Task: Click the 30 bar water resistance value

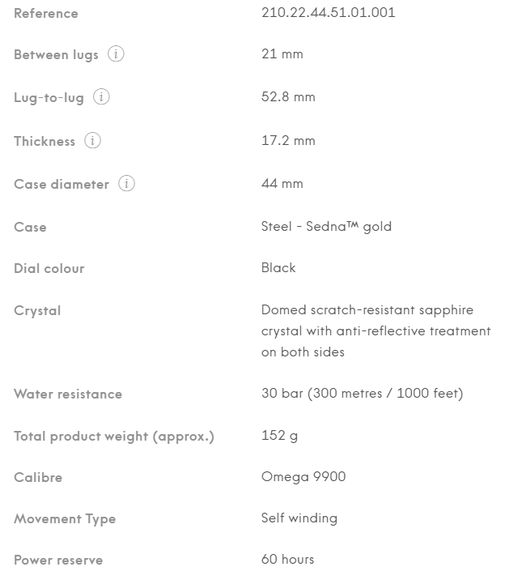Action: click(362, 394)
